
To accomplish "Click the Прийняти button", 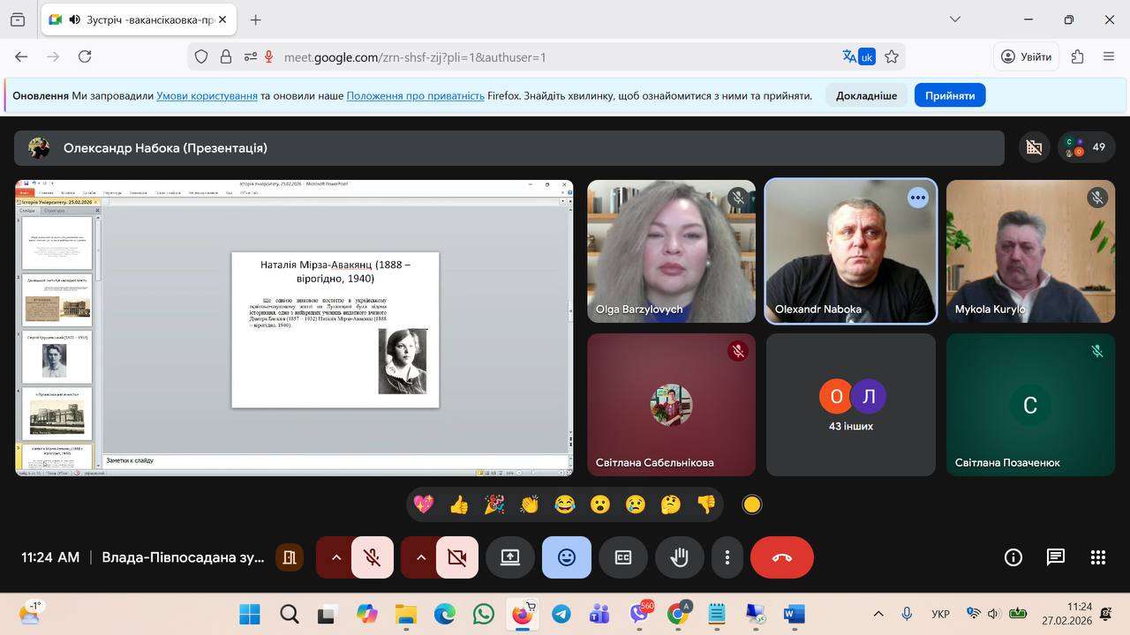I will (950, 95).
